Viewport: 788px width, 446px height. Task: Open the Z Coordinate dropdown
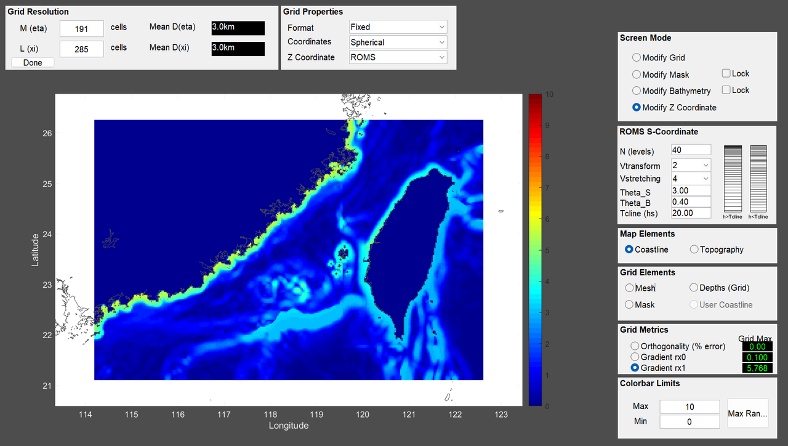tap(398, 57)
